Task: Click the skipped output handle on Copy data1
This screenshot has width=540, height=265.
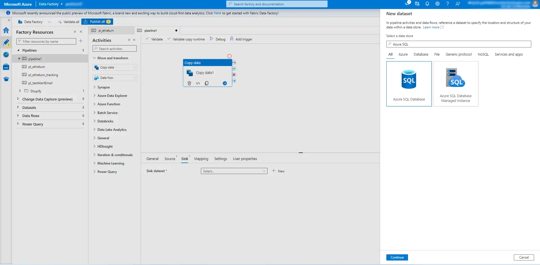Action: coord(234,62)
